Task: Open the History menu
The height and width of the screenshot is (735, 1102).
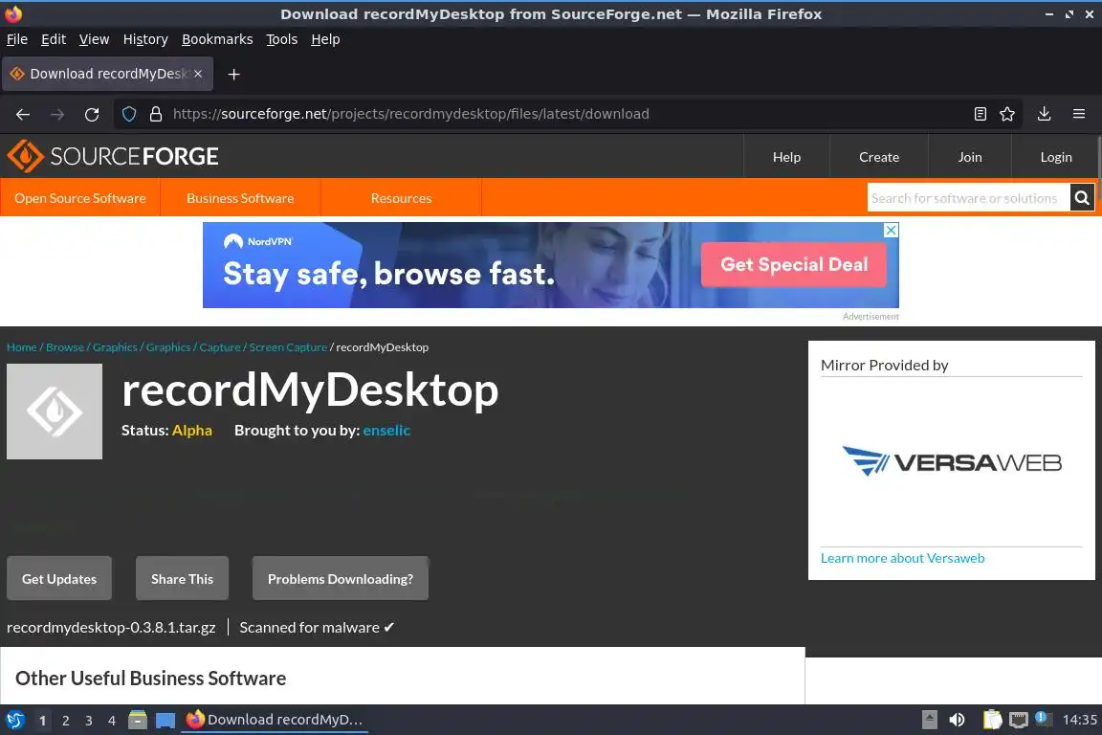Action: click(145, 39)
